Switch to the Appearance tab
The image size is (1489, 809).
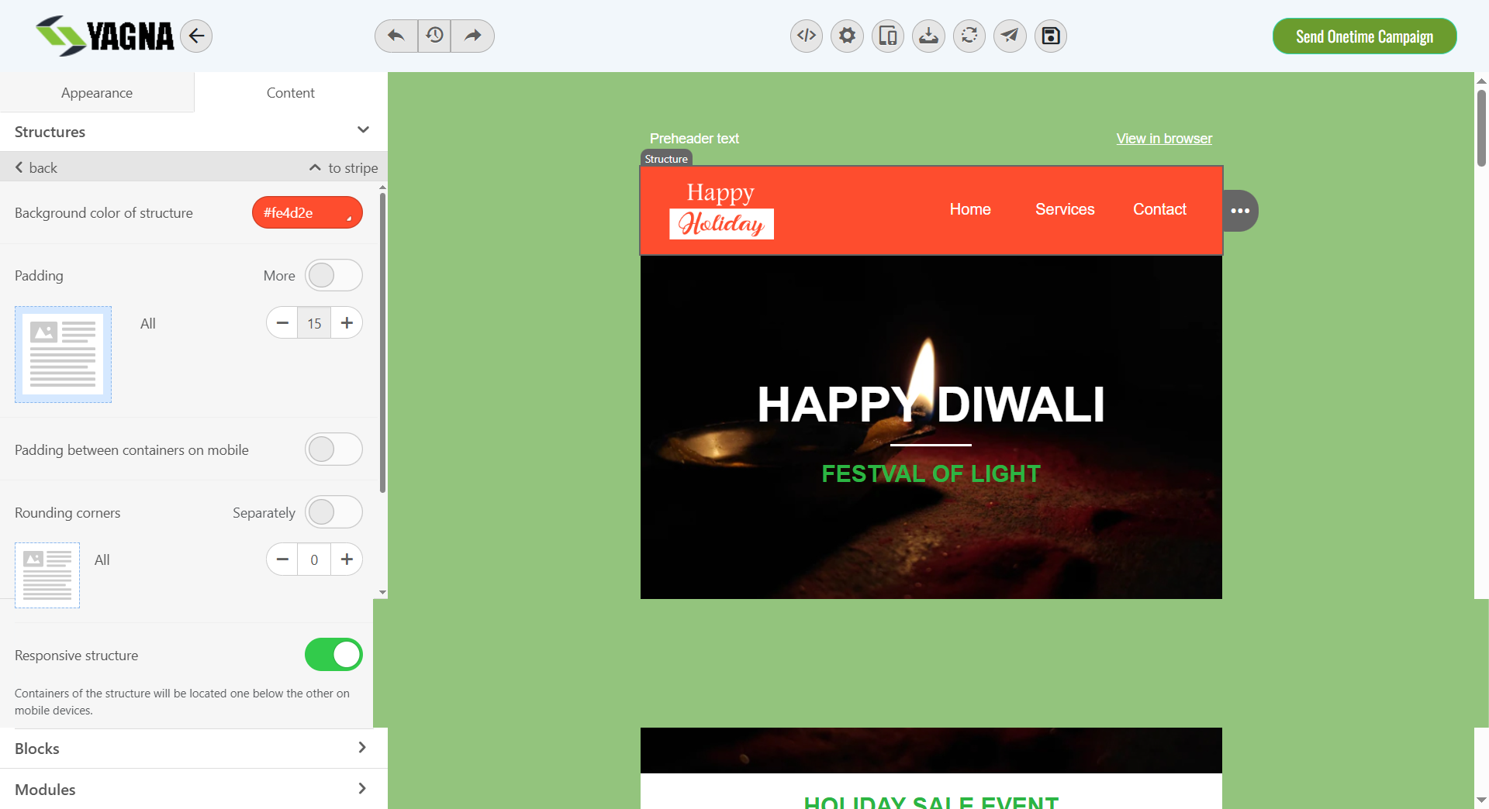pos(97,92)
